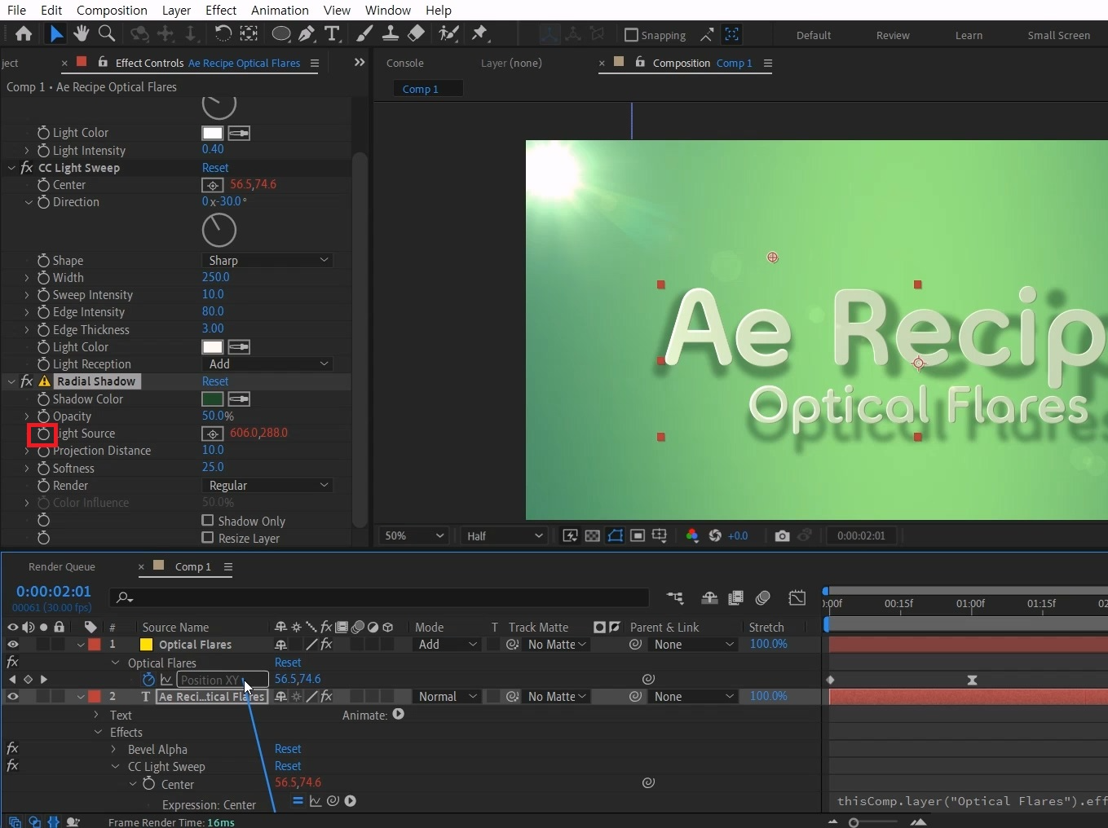The width and height of the screenshot is (1108, 828).
Task: Open the Shape dropdown set to Sharp
Action: pos(267,260)
